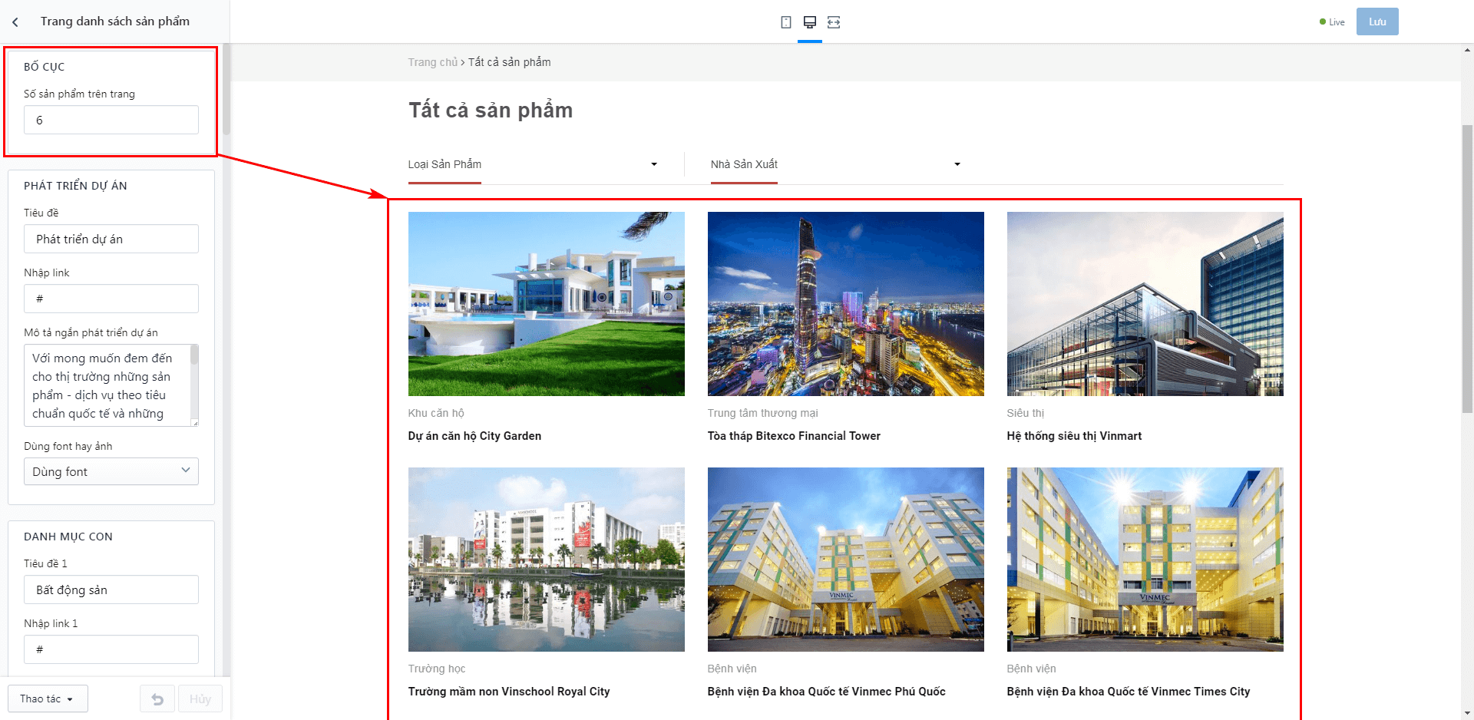The height and width of the screenshot is (720, 1474).
Task: Click the 'PHÁT TRIỂN DỰ ÁN' section heading
Action: pos(75,186)
